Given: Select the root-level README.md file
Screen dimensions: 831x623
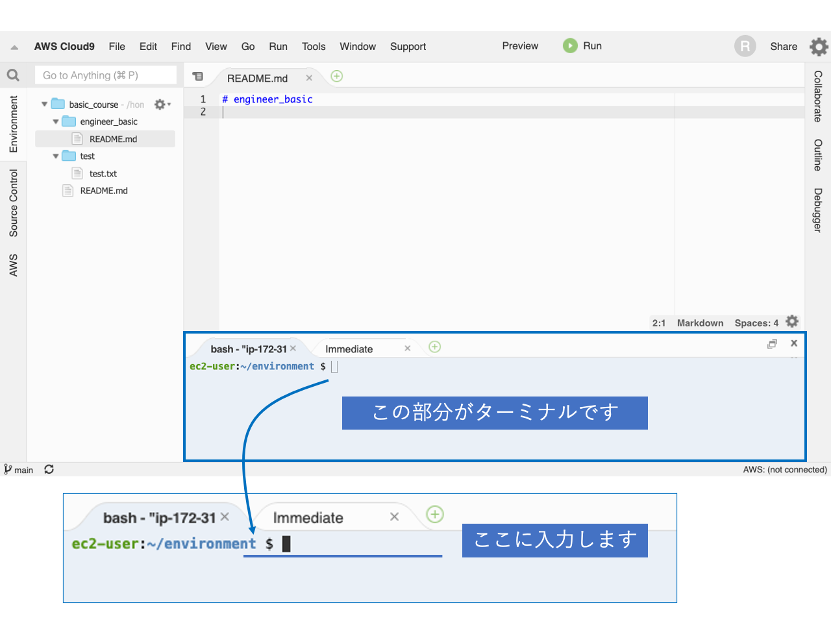Looking at the screenshot, I should 104,191.
